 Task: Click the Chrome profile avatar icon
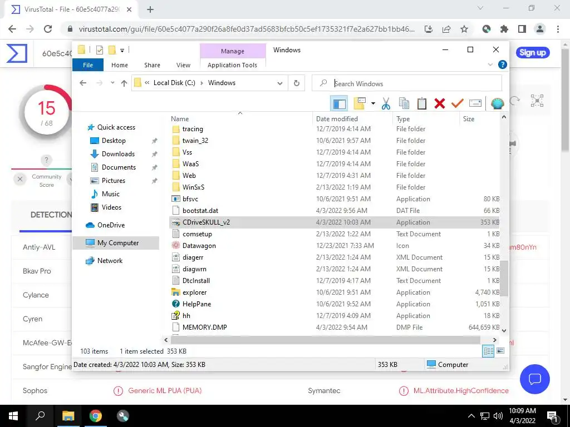point(540,29)
